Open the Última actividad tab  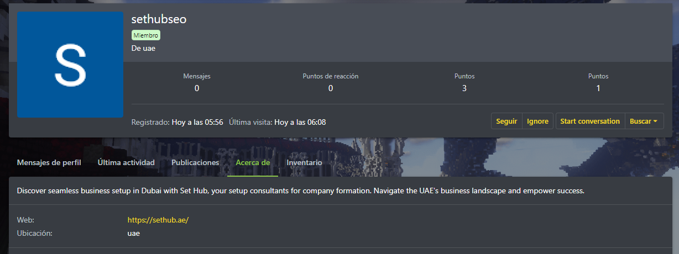pyautogui.click(x=126, y=163)
